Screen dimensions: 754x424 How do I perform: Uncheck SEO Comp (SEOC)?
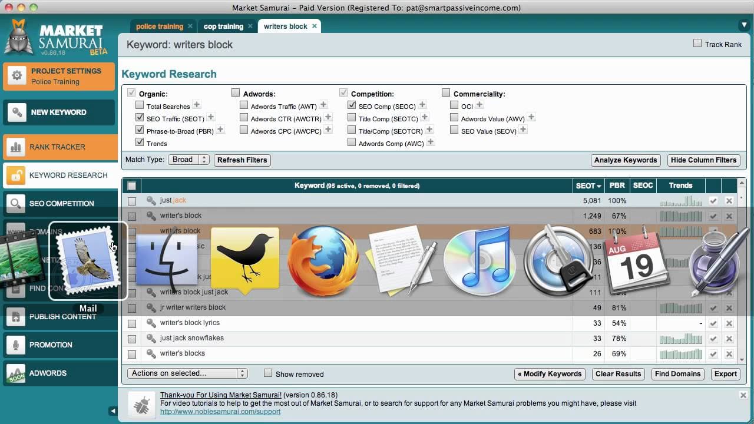click(x=352, y=105)
